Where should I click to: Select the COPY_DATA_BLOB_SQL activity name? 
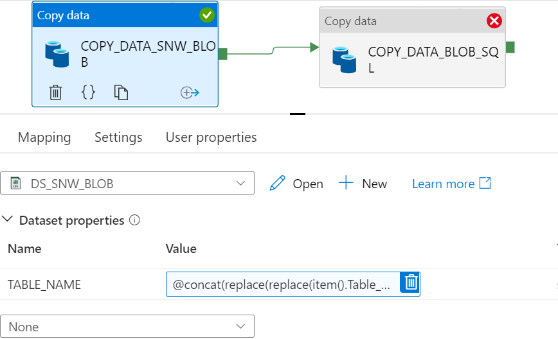(433, 59)
